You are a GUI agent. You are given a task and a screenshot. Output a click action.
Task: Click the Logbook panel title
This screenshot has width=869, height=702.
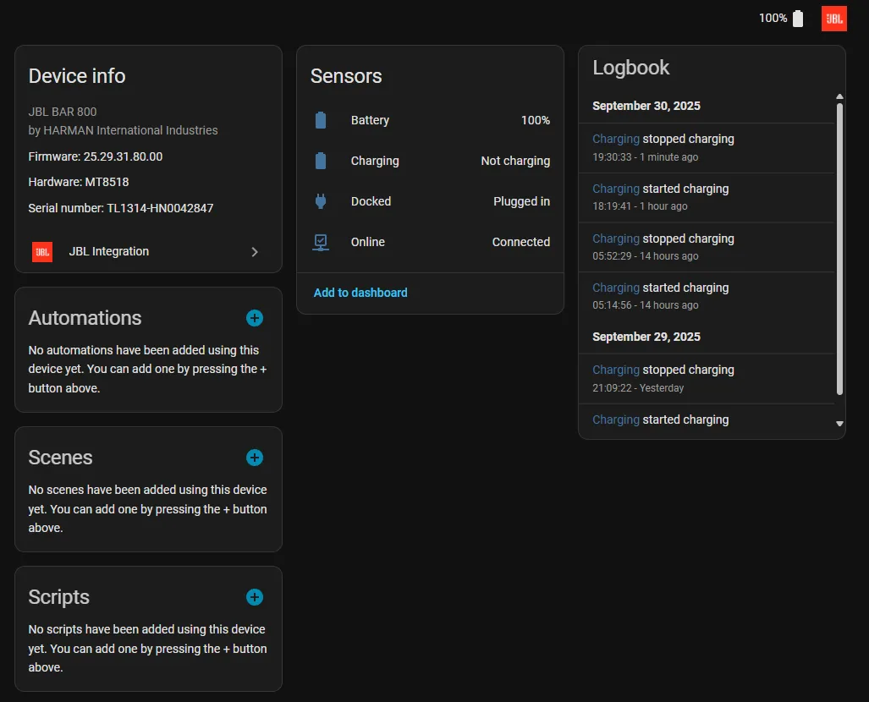click(630, 68)
